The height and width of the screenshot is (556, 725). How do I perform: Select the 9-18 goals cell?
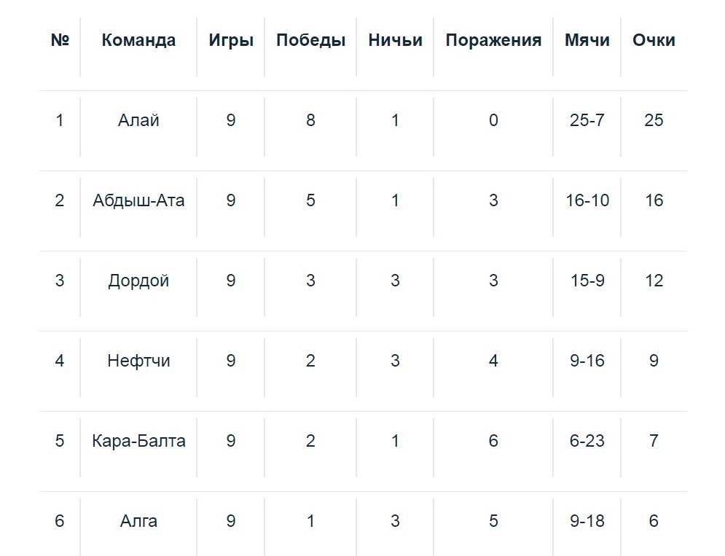[587, 521]
